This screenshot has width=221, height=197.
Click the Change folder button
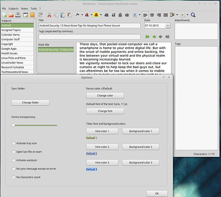tap(31, 103)
